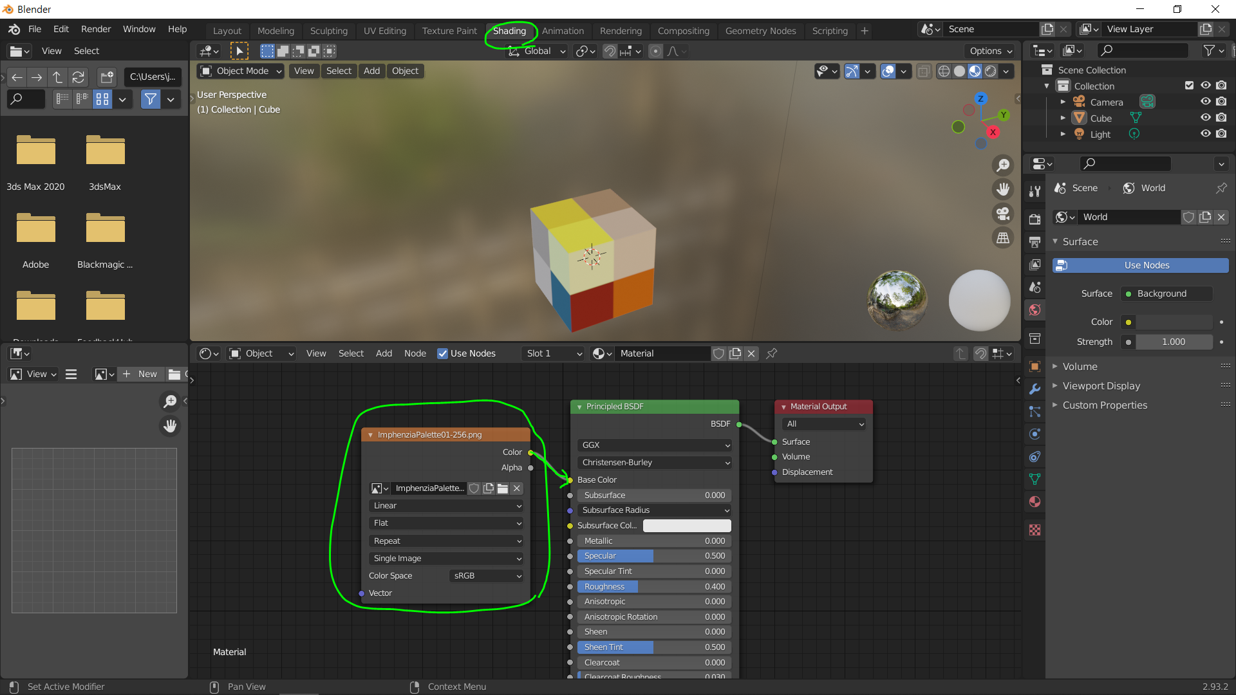Screen dimensions: 1236x695
Task: Uncheck Use Nodes in shader editor
Action: click(442, 353)
